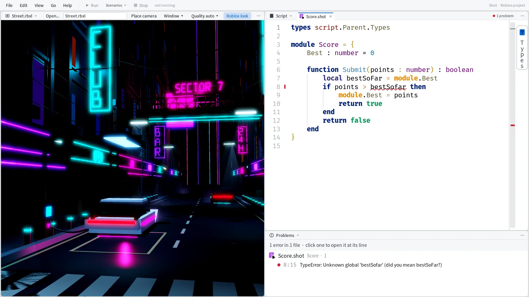Open the Problems panel more options
Screen dimensions: 529x297
[522, 235]
